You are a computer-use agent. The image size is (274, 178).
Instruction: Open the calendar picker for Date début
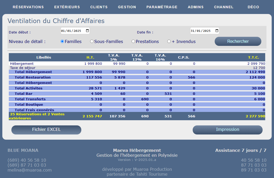click(x=88, y=31)
